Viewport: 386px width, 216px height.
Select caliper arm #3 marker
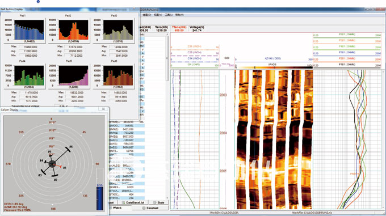(43, 172)
